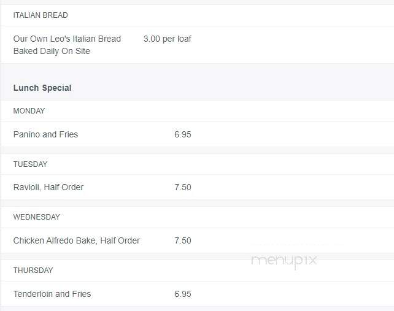Click the 7.50 price for Ravioli
Screen dimensions: 394x311
click(x=183, y=187)
